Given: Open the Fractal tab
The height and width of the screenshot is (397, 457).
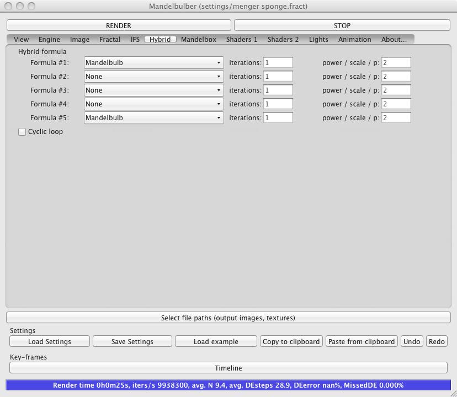Looking at the screenshot, I should tap(110, 40).
